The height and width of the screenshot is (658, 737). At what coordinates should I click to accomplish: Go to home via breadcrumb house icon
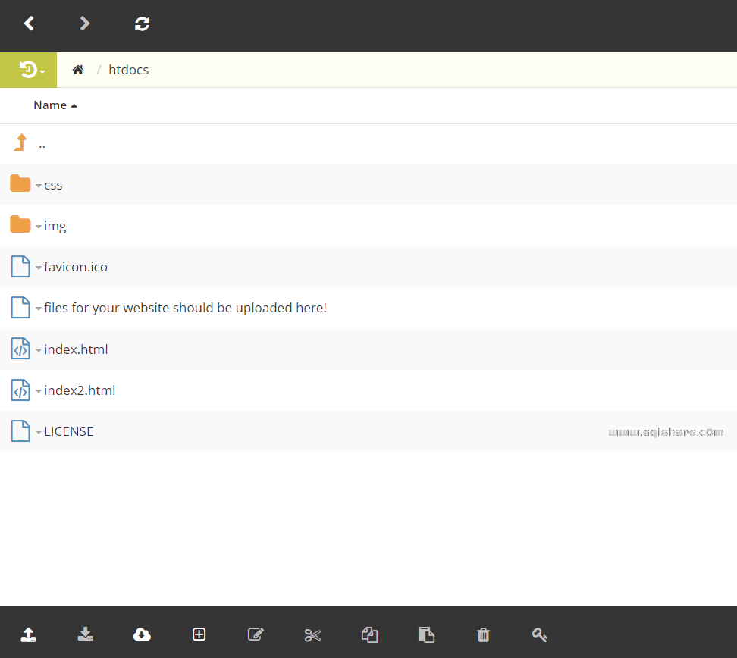[78, 70]
